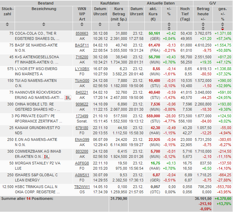Screen dimensions: 233x212
Task: Sort Bezeichnung column ascending with up arrow
Action: pos(43,23)
